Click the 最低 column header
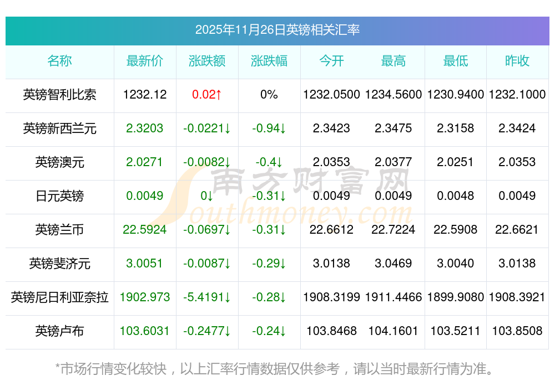Viewport: 555px width, 386px height. 456,61
